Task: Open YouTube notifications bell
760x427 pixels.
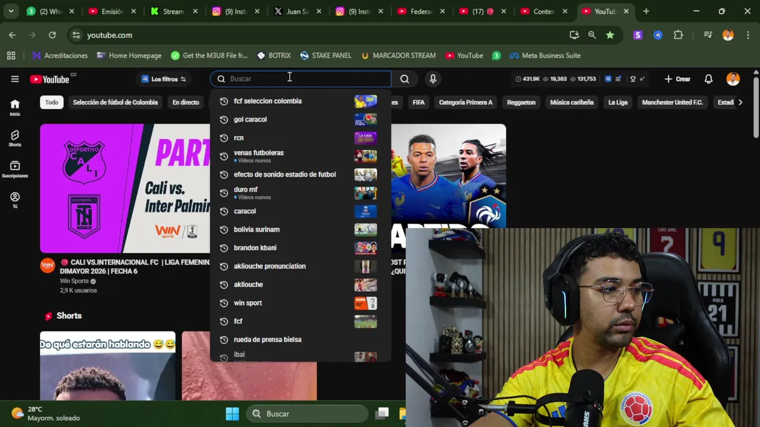Action: (708, 79)
